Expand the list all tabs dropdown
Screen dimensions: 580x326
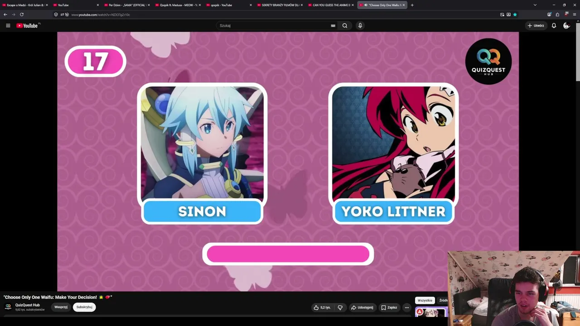(x=535, y=5)
